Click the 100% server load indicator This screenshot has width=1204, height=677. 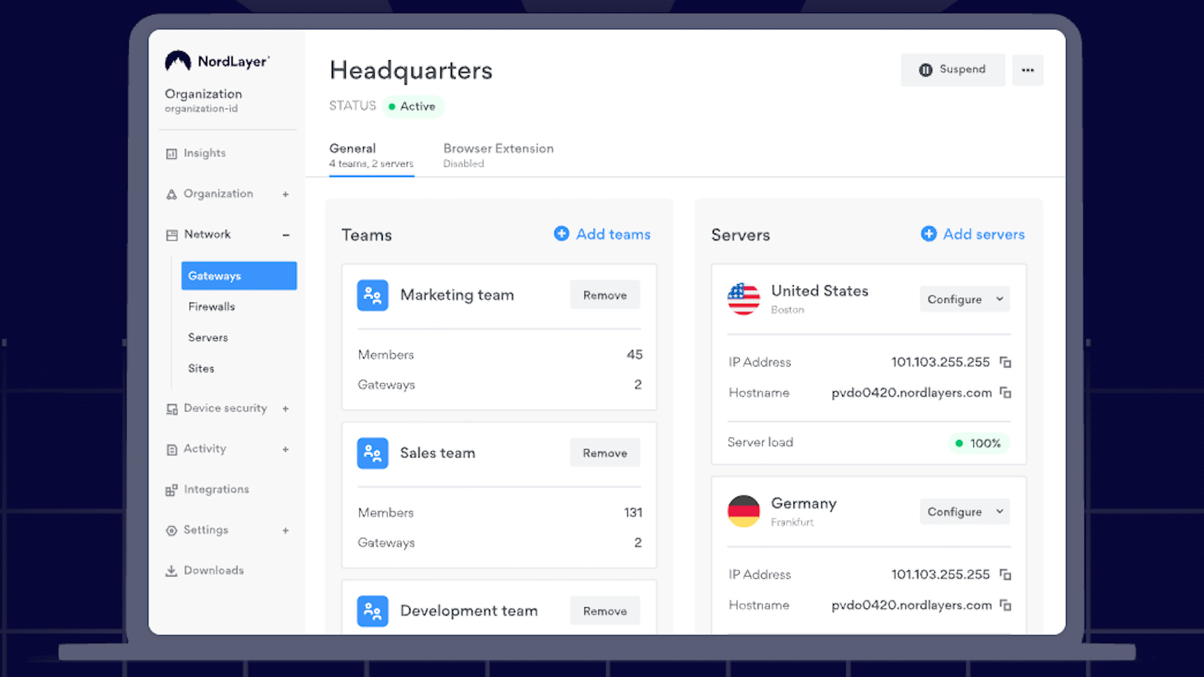click(978, 443)
